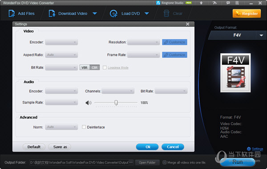The width and height of the screenshot is (267, 169).
Task: Click the orange Register button
Action: [247, 13]
